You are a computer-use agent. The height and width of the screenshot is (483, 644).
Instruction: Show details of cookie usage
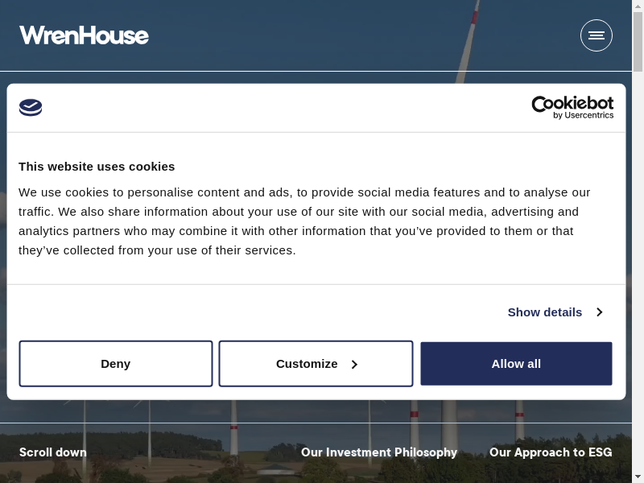tap(545, 312)
